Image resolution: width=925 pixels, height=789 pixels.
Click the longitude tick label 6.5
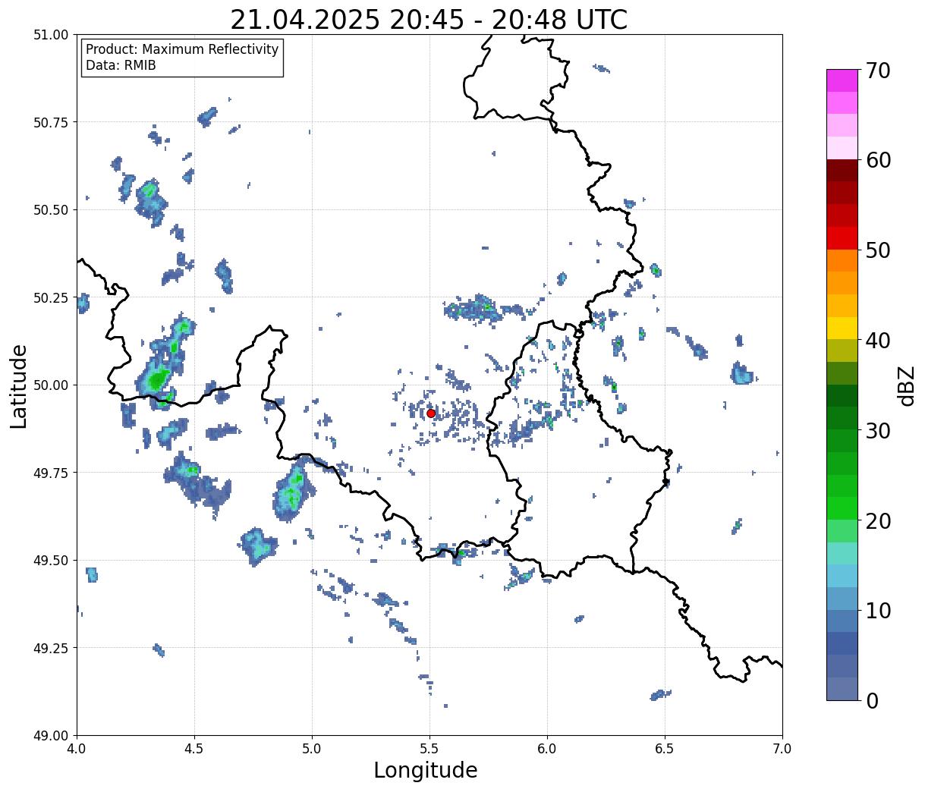(x=665, y=749)
